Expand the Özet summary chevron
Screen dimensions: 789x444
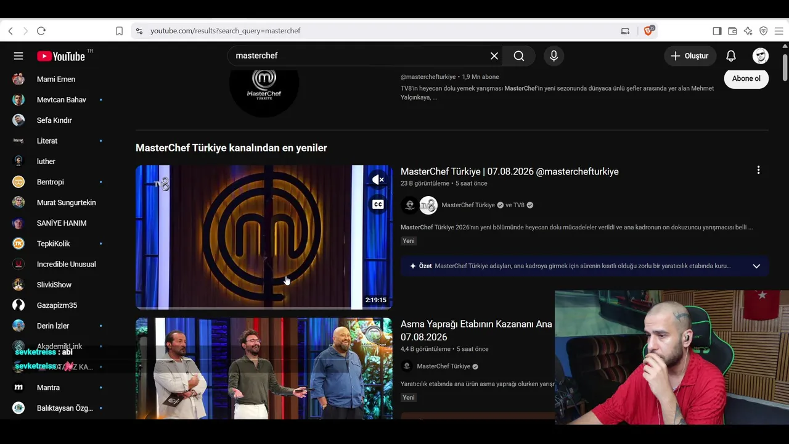[x=756, y=266]
